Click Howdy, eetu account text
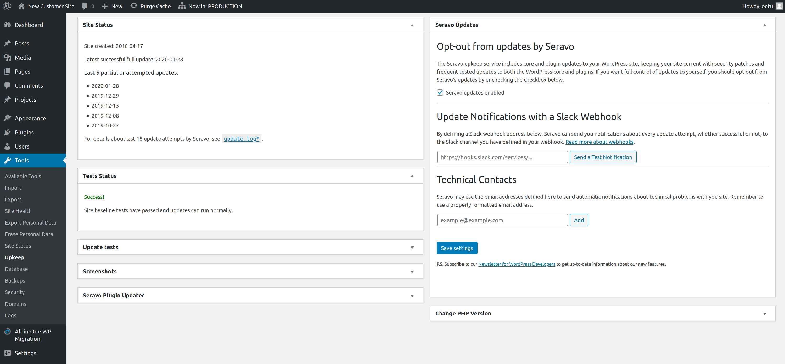The width and height of the screenshot is (785, 364). click(x=757, y=6)
